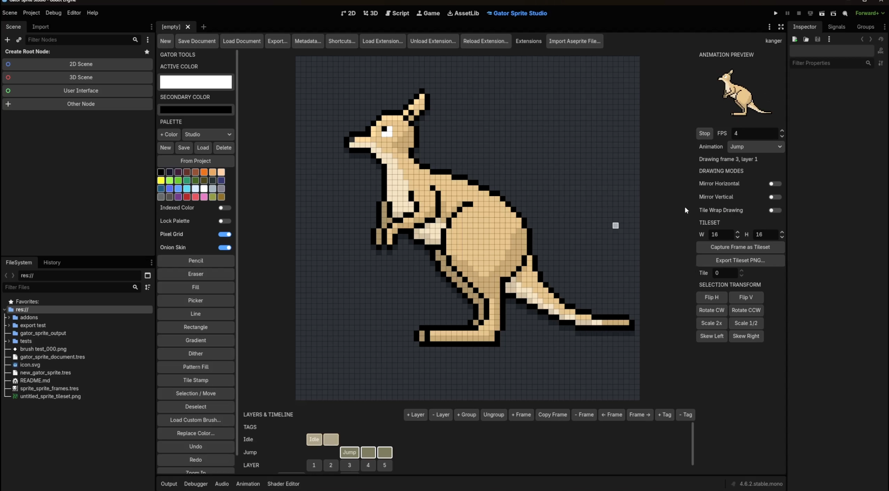Image resolution: width=889 pixels, height=491 pixels.
Task: Add a new scene tab with plus
Action: click(204, 27)
